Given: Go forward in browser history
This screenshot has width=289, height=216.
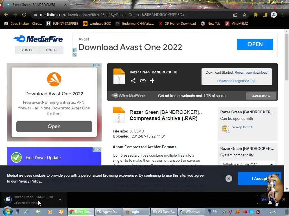Looking at the screenshot, I should (15, 15).
